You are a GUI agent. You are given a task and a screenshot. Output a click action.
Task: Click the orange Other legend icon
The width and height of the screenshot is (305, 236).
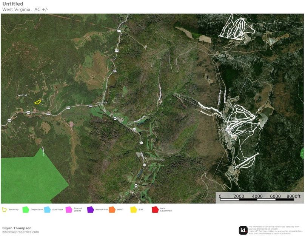(112, 210)
